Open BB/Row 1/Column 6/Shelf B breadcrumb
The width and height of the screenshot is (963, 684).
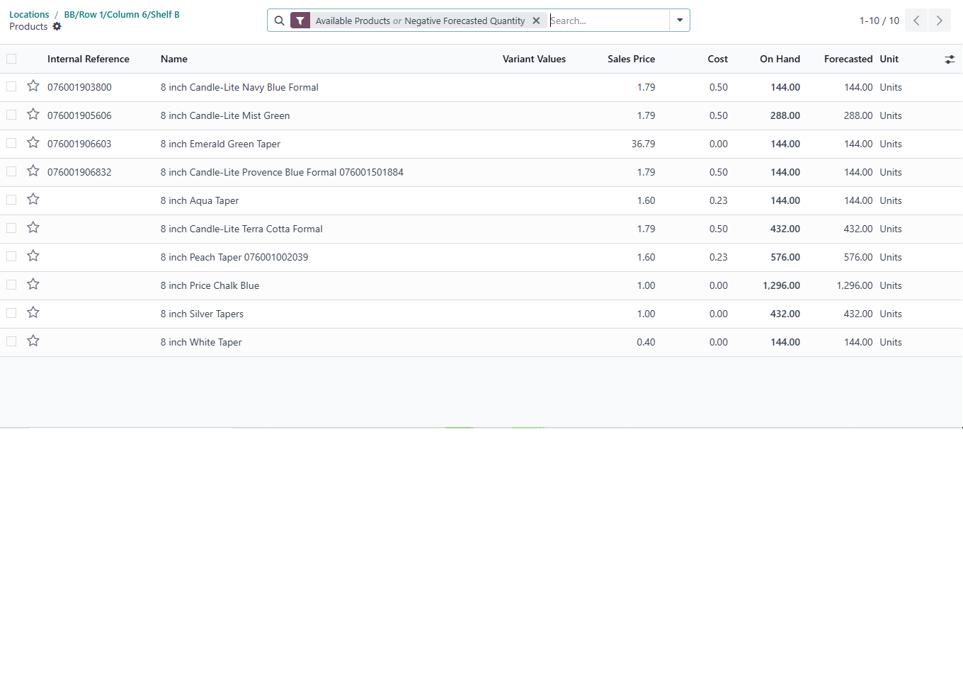tap(121, 14)
